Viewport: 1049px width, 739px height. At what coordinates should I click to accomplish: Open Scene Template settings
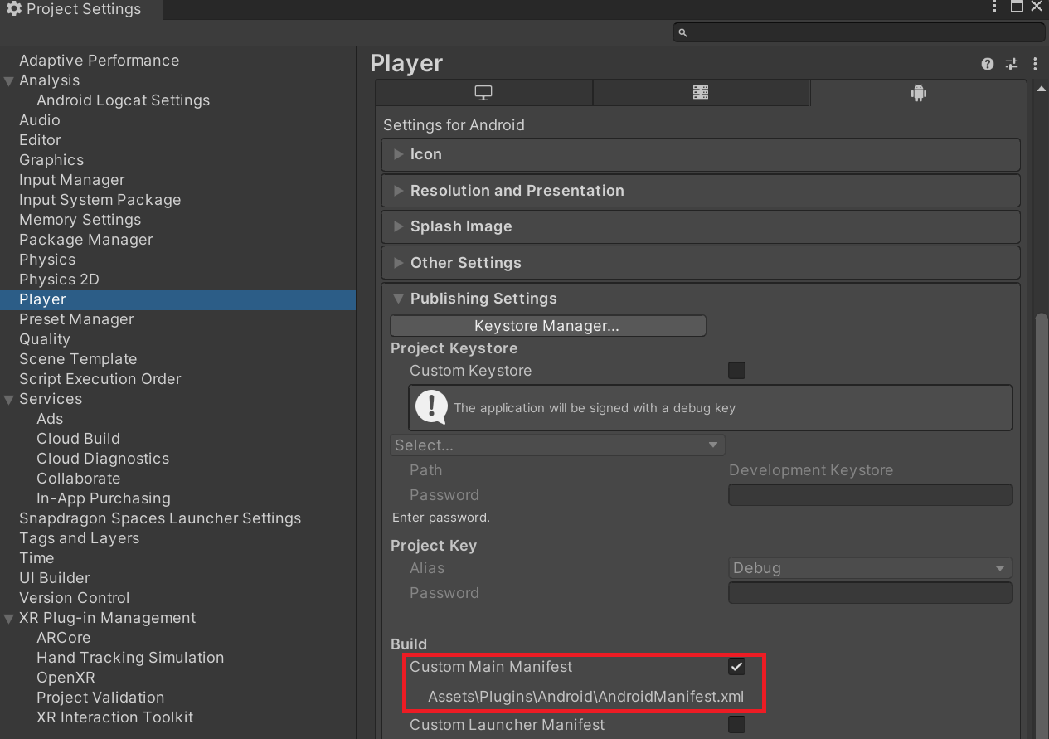[x=78, y=359]
